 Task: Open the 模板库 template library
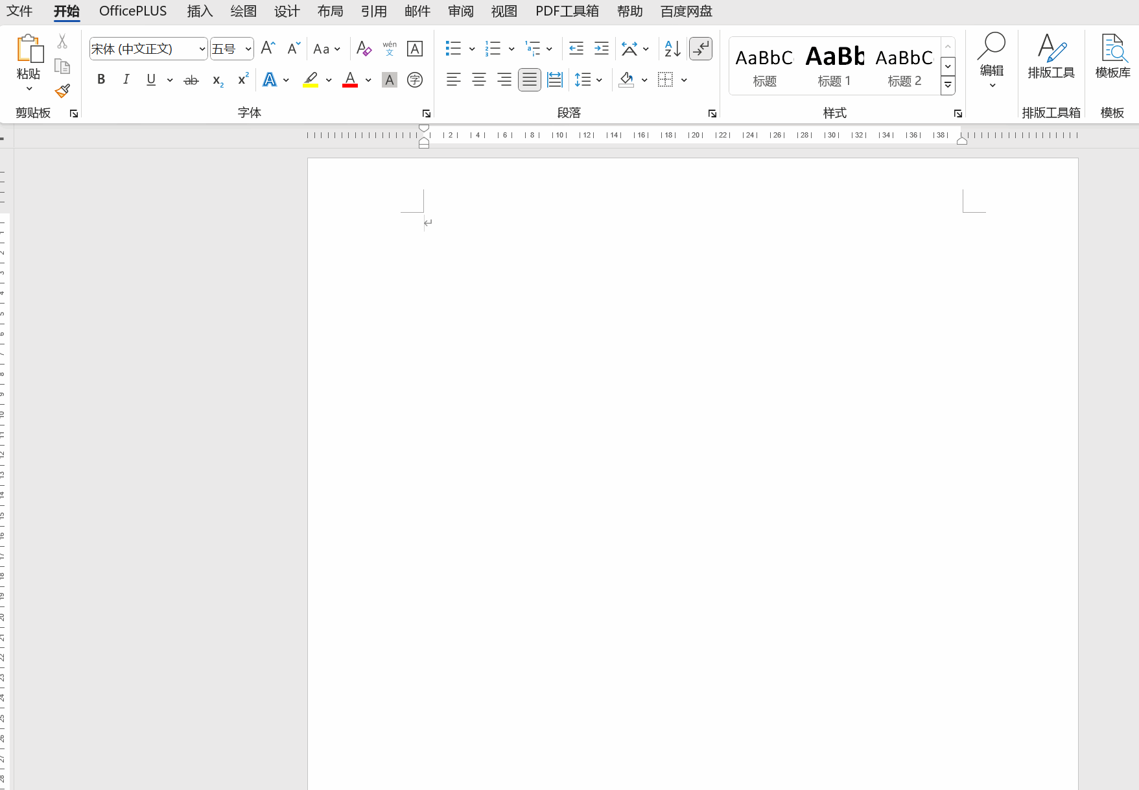[1112, 57]
